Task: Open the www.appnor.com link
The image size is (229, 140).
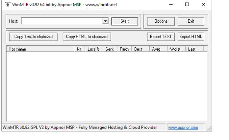Action: point(183,128)
